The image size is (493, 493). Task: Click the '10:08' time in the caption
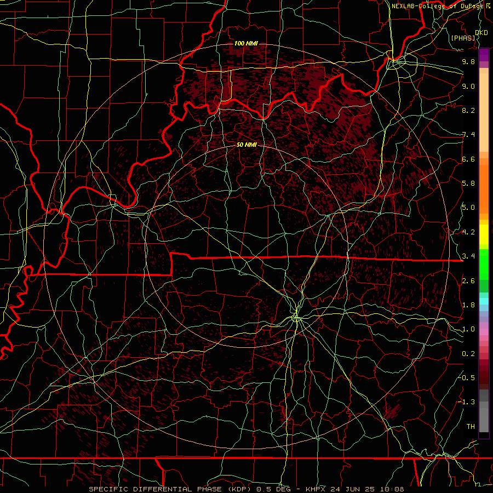point(392,489)
